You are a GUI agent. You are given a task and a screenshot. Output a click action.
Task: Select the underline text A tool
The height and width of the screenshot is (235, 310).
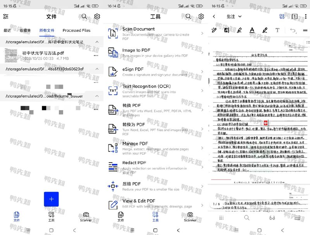pos(252,30)
